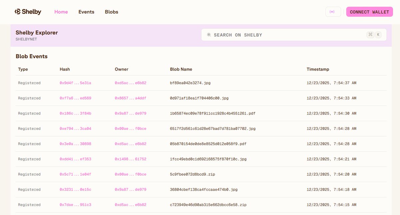Screen dimensions: 400x215
Task: Click the Hash column header
Action: [65, 69]
